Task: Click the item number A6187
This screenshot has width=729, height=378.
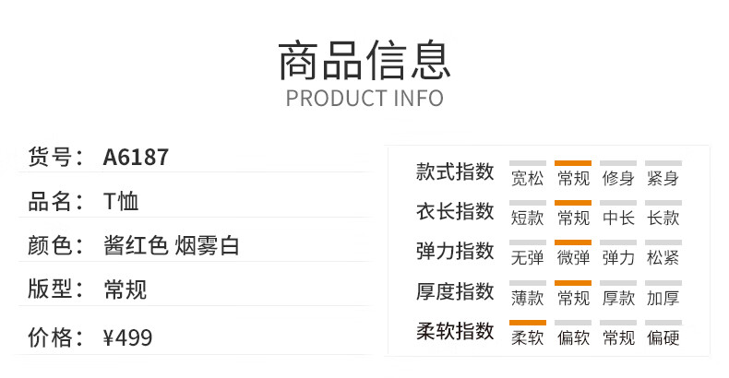Action: tap(136, 157)
